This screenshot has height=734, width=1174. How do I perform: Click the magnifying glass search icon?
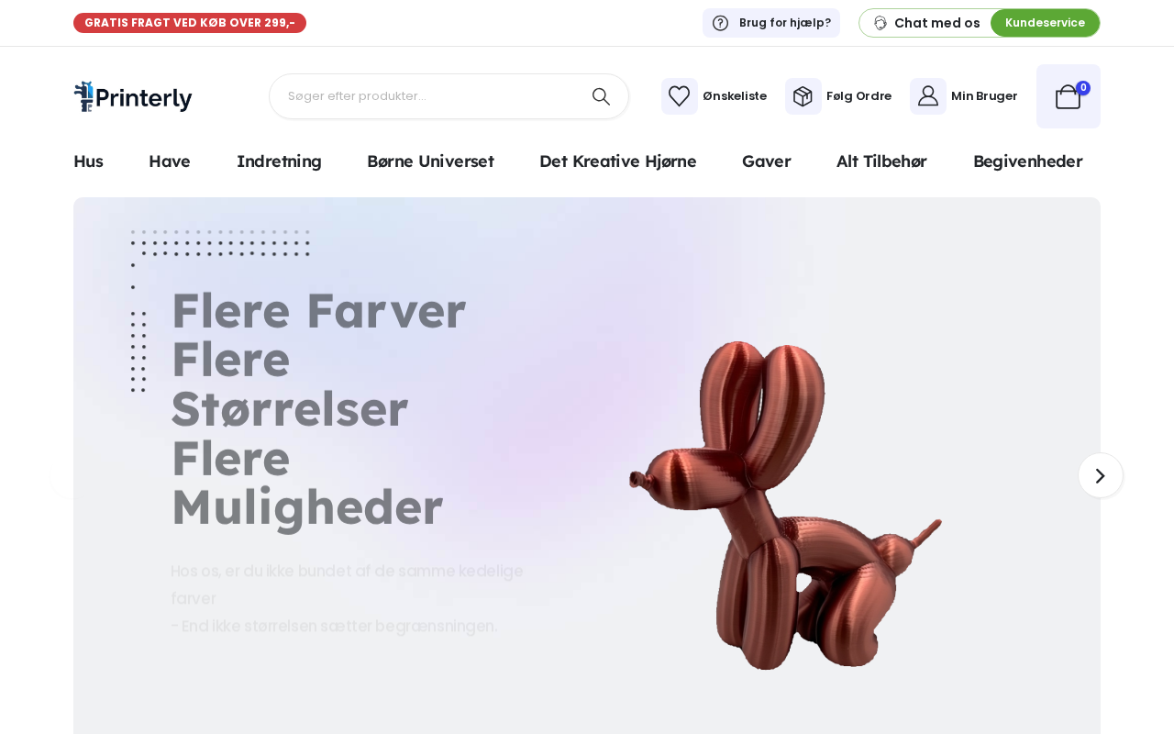601,96
